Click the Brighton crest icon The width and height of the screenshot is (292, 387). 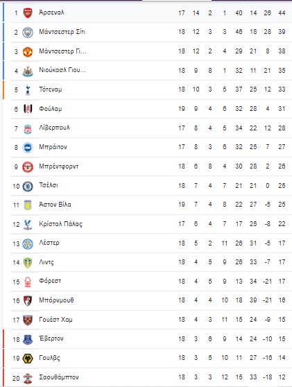[28, 148]
